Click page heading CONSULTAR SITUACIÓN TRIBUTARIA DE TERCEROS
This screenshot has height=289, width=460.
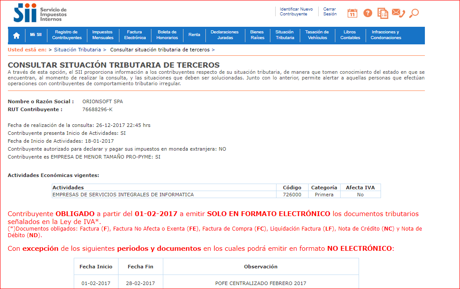pyautogui.click(x=114, y=65)
